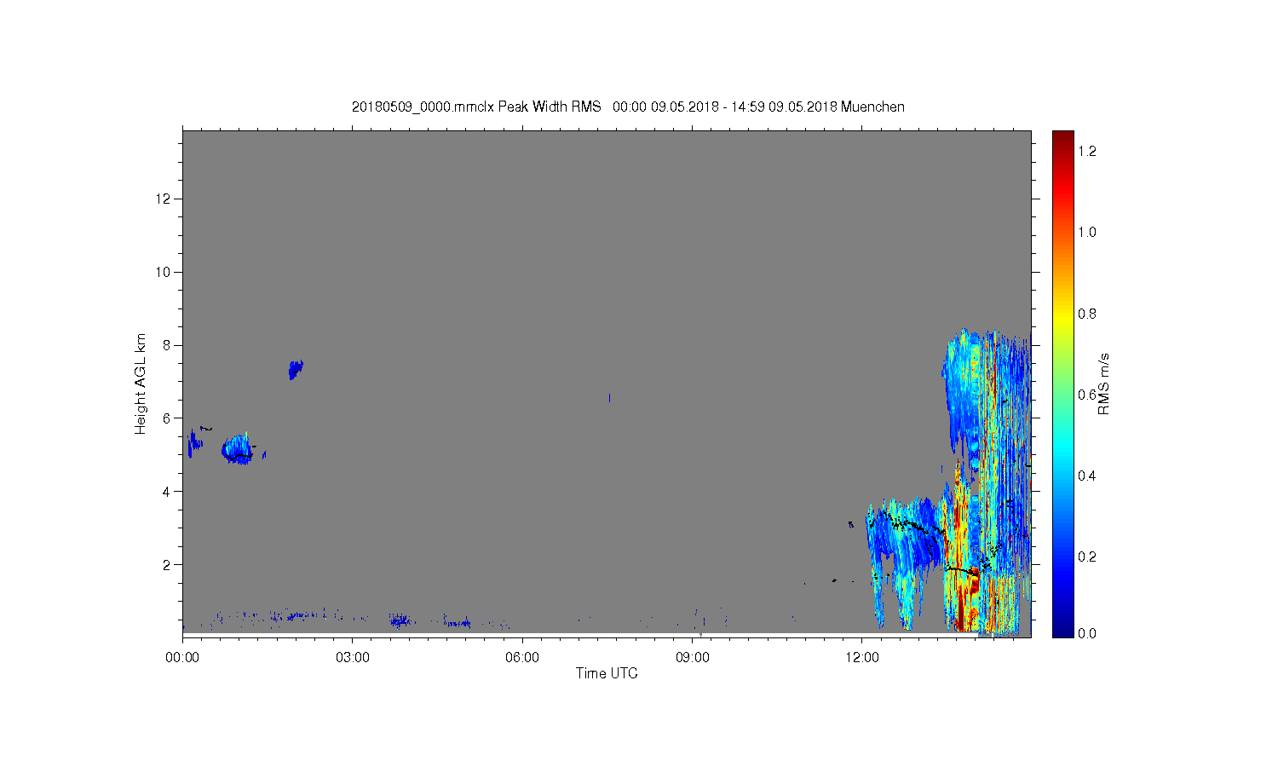
Task: Click the 09:00 time tick label
Action: click(692, 658)
